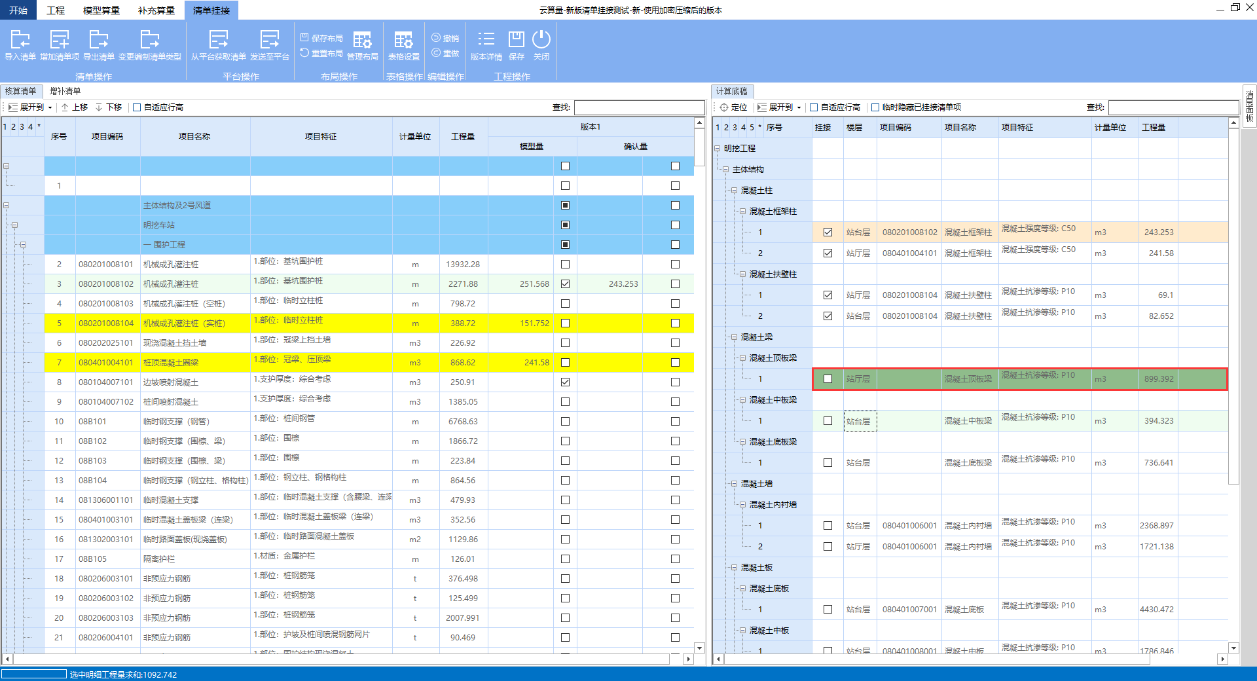Click 上移 move-up arrow in left panel
Viewport: 1257px width, 681px height.
click(x=65, y=107)
